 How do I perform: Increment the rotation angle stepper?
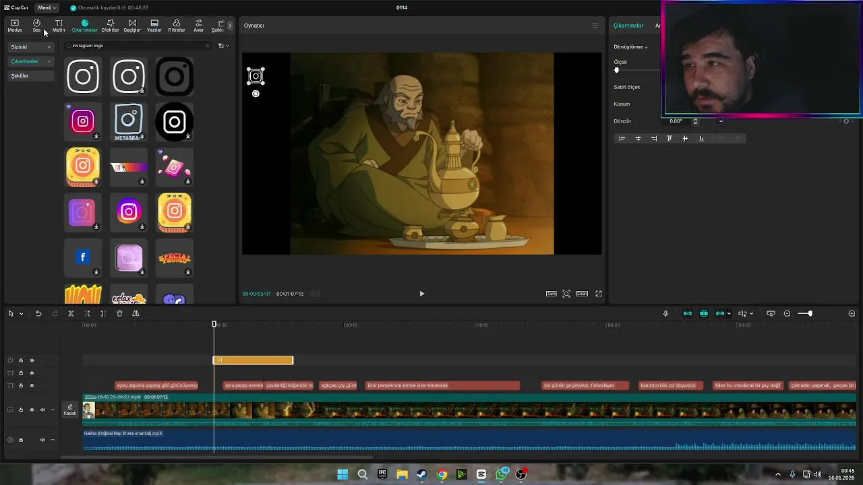695,119
